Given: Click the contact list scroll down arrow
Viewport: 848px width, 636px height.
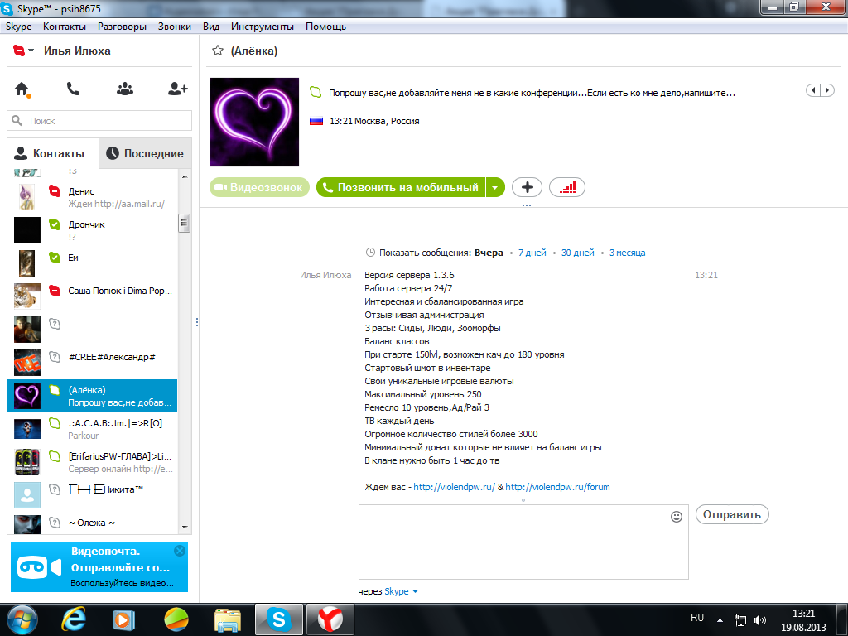Looking at the screenshot, I should click(185, 528).
